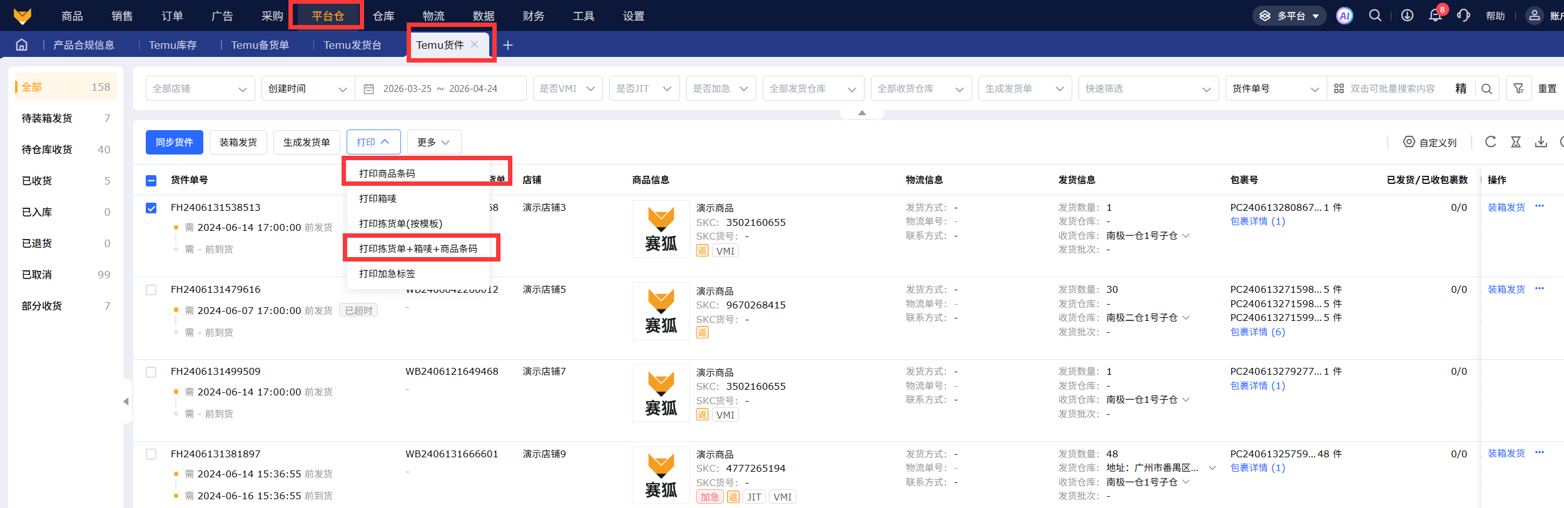Uncheck the row FH2406131538513 checkbox

coord(151,208)
